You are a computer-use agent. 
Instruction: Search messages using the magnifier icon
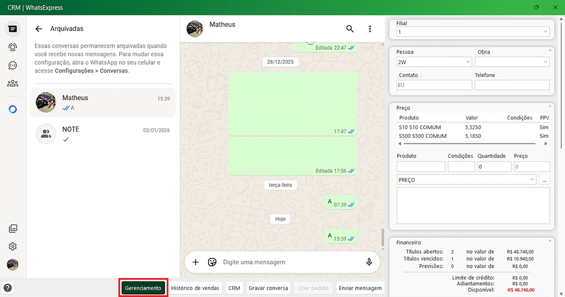point(349,29)
